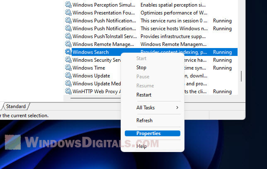
Task: Click description 'Provides infrastructure supp...'
Action: pyautogui.click(x=173, y=36)
